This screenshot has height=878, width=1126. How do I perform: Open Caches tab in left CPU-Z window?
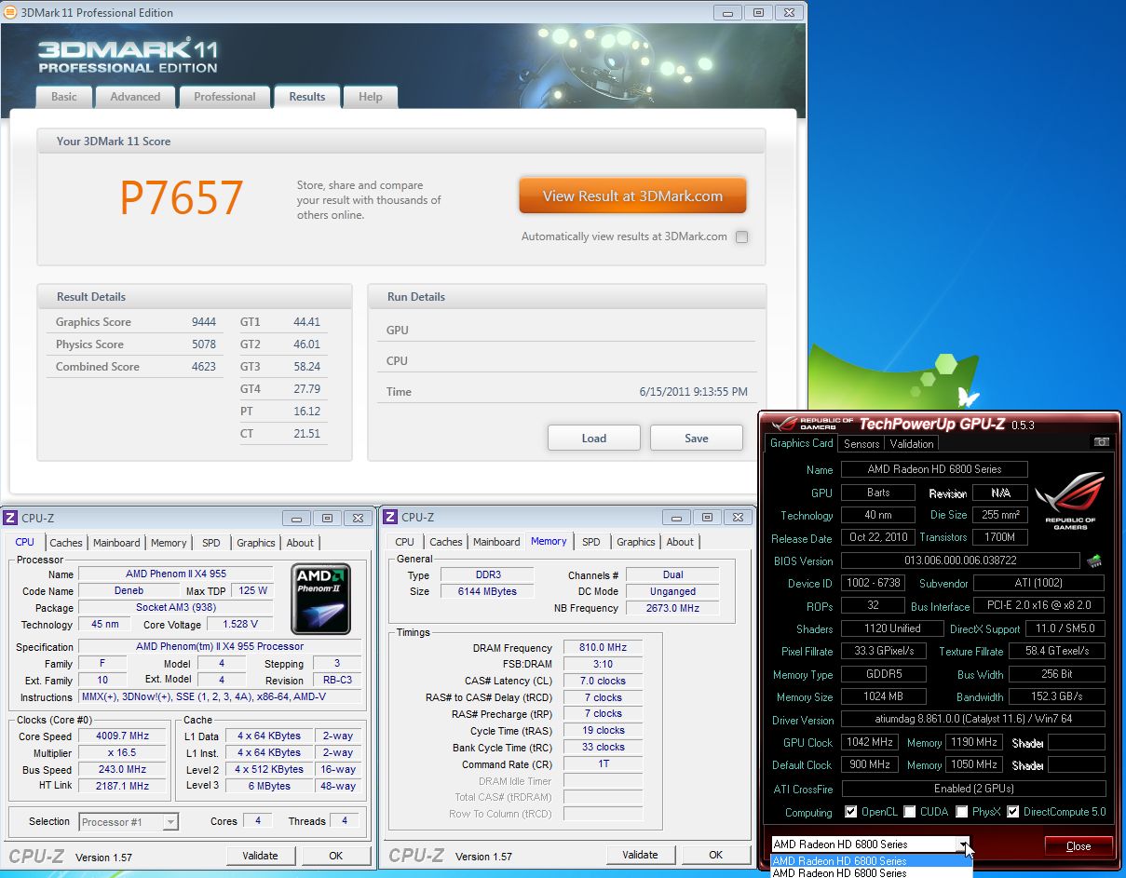click(66, 543)
